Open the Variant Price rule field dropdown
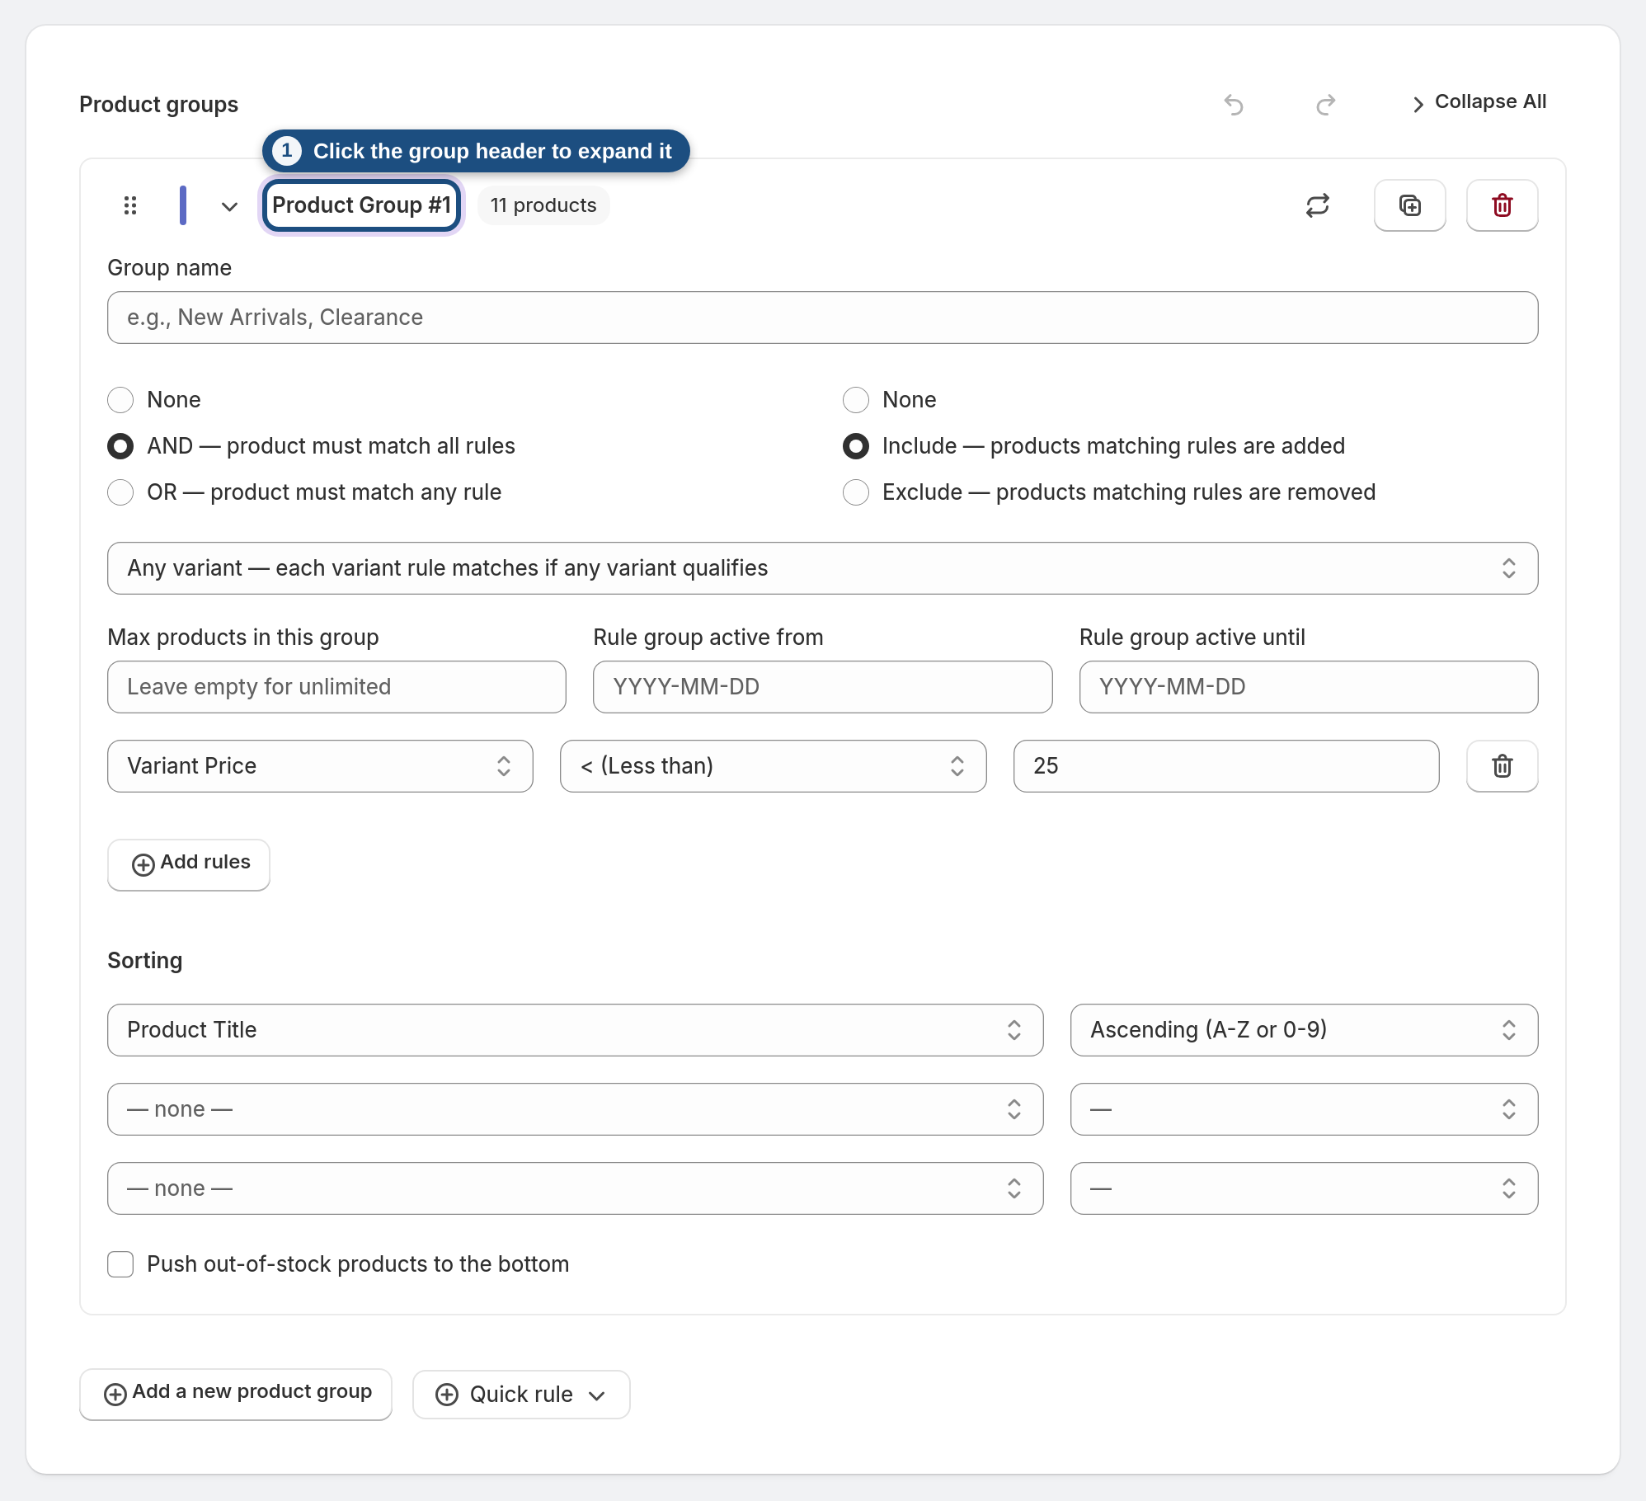 coord(320,766)
